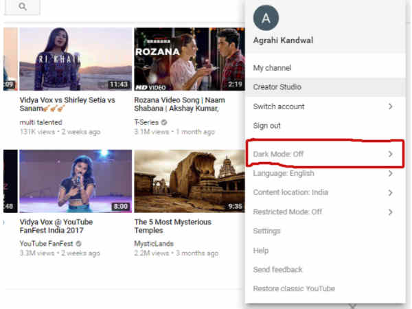Open Settings from account menu
The height and width of the screenshot is (309, 412).
point(266,231)
